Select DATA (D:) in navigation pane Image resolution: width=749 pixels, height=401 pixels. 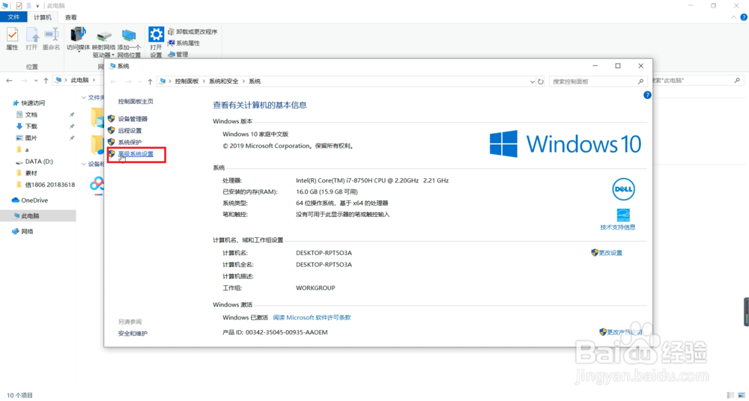(x=39, y=162)
